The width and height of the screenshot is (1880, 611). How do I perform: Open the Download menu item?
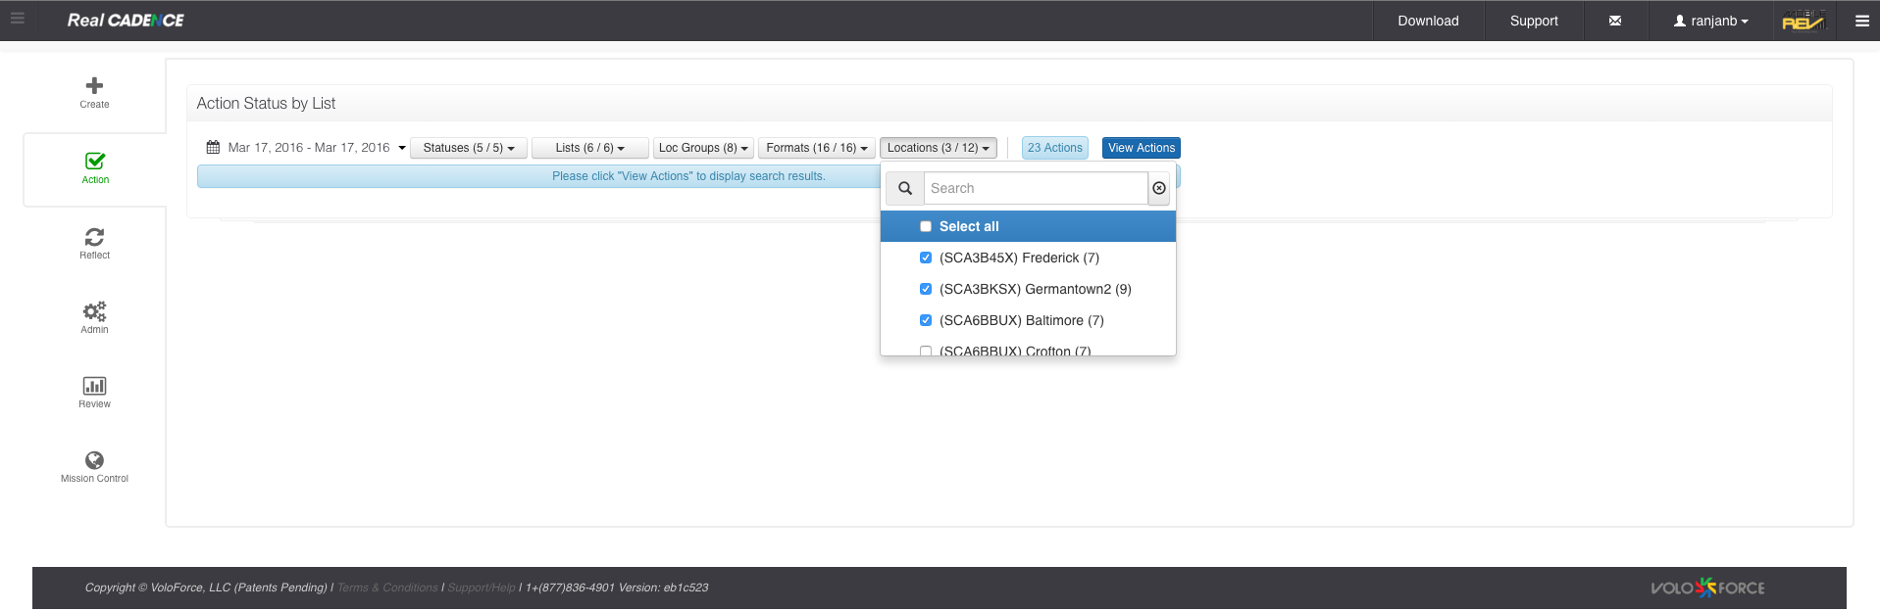point(1428,21)
